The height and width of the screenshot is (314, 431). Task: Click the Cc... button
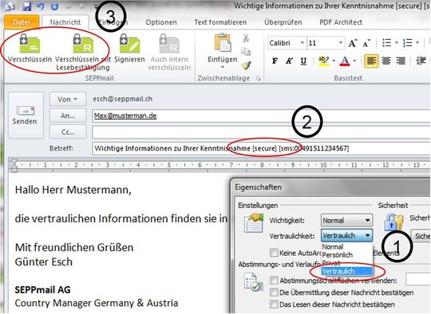pyautogui.click(x=68, y=132)
